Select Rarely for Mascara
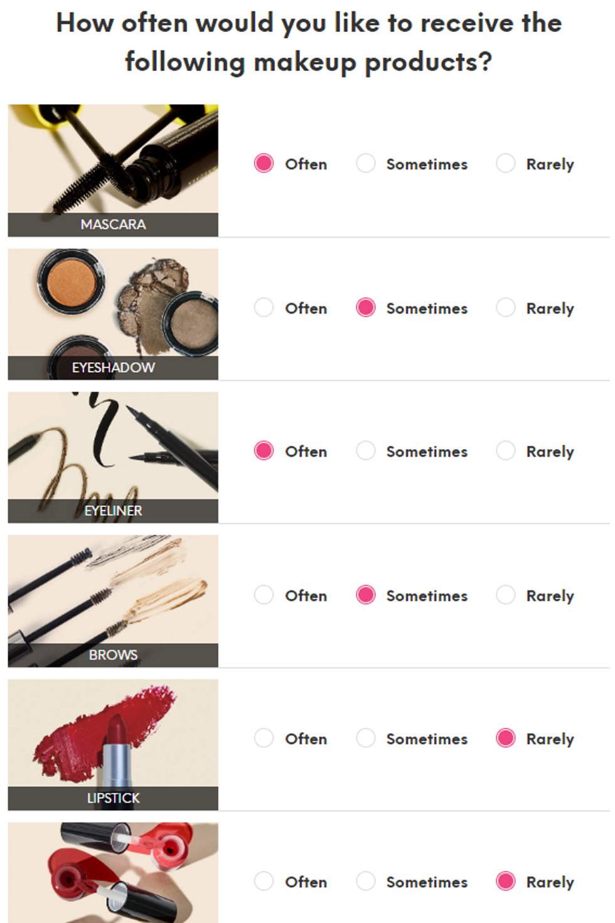The height and width of the screenshot is (923, 615). click(506, 163)
